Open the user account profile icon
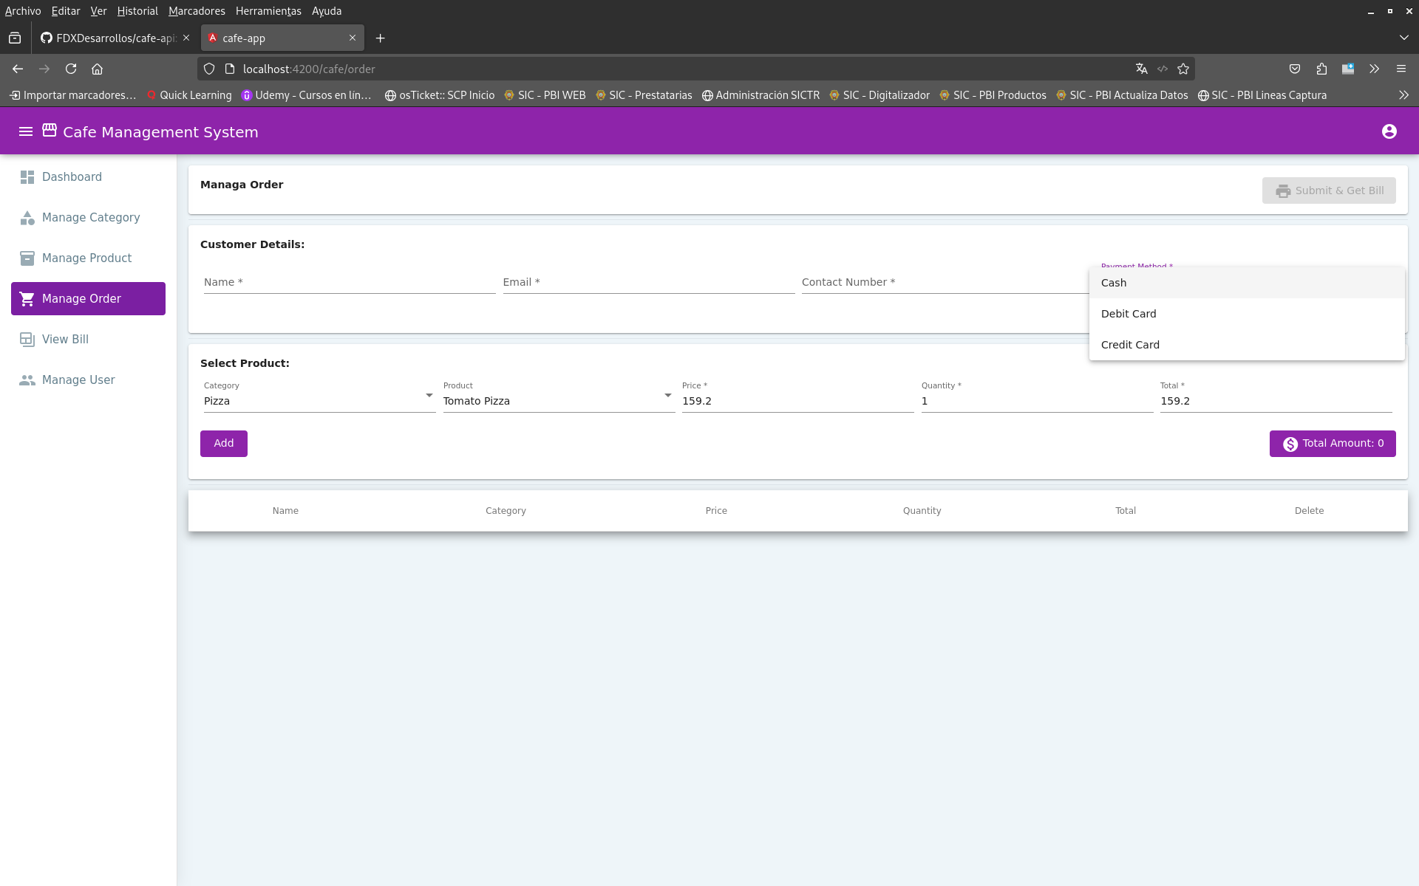The width and height of the screenshot is (1419, 886). click(1389, 131)
